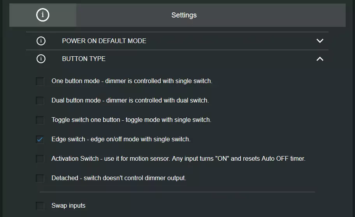Select Toggle switch one button checkbox
The image size is (355, 217).
coord(40,120)
